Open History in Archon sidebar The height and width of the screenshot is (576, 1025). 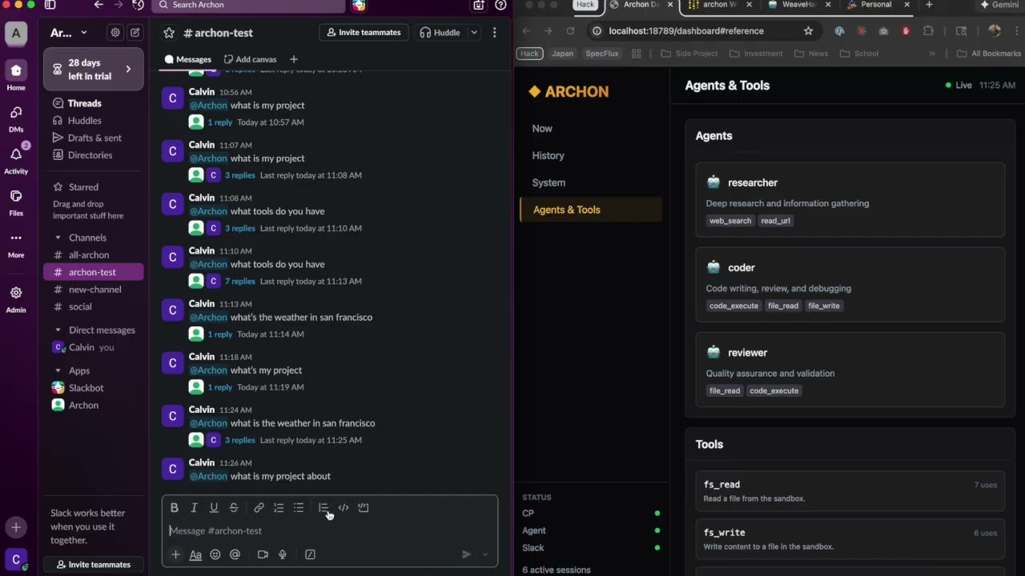[591, 156]
